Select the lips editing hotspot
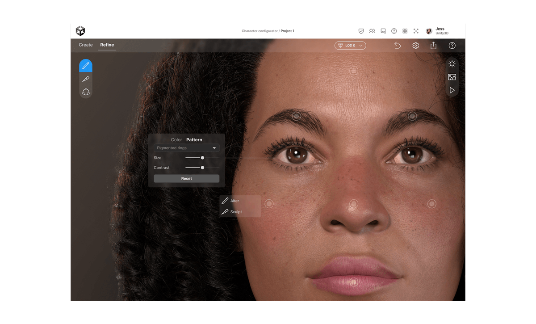The height and width of the screenshot is (324, 536). click(354, 281)
